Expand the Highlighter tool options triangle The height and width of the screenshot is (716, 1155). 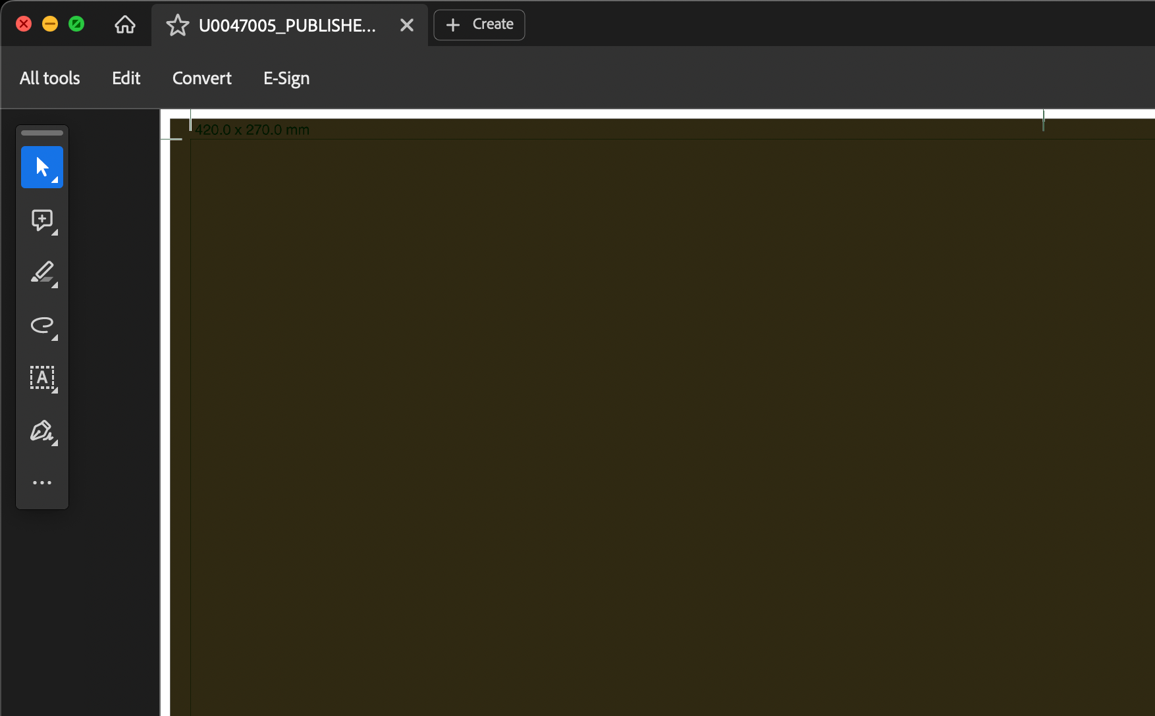(x=55, y=286)
